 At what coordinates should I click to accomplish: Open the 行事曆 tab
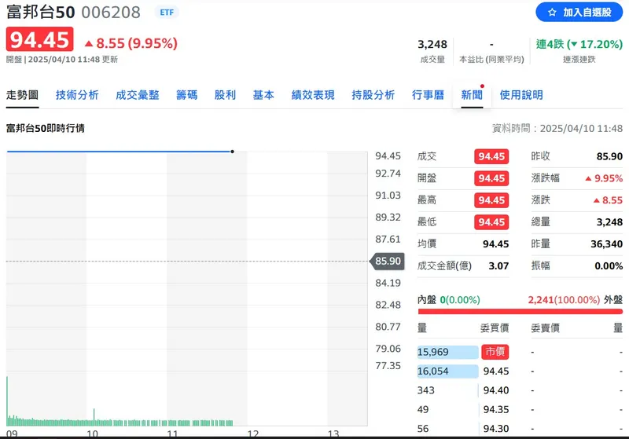tap(428, 95)
